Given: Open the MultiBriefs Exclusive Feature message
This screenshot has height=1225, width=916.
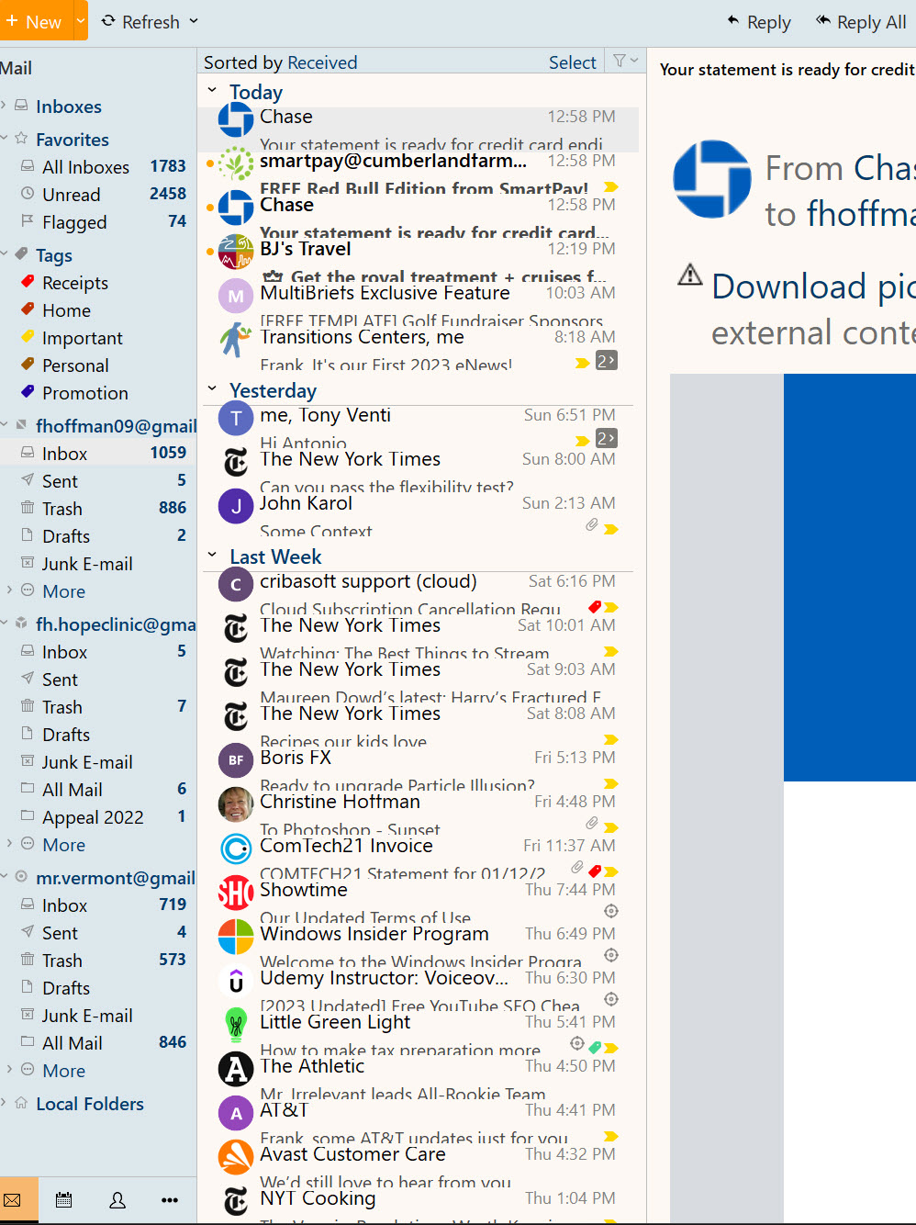Looking at the screenshot, I should coord(418,305).
